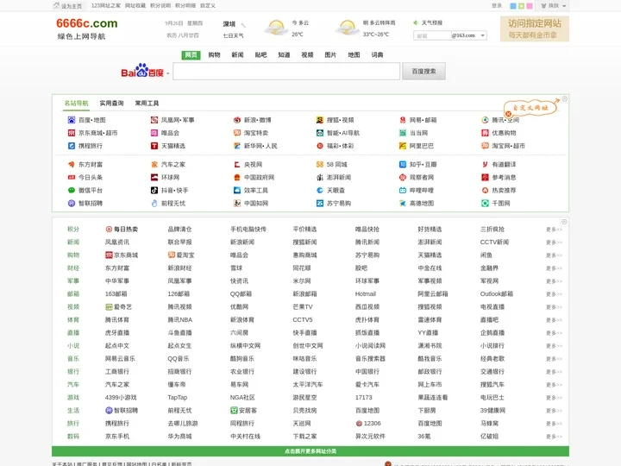This screenshot has height=466, width=621.
Task: Click the 知乎•豆瓣 icon
Action: coord(403,164)
